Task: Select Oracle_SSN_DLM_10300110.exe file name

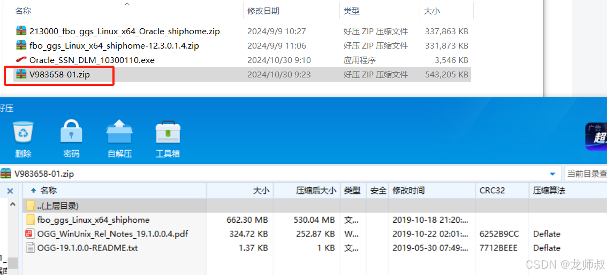Action: [92, 60]
